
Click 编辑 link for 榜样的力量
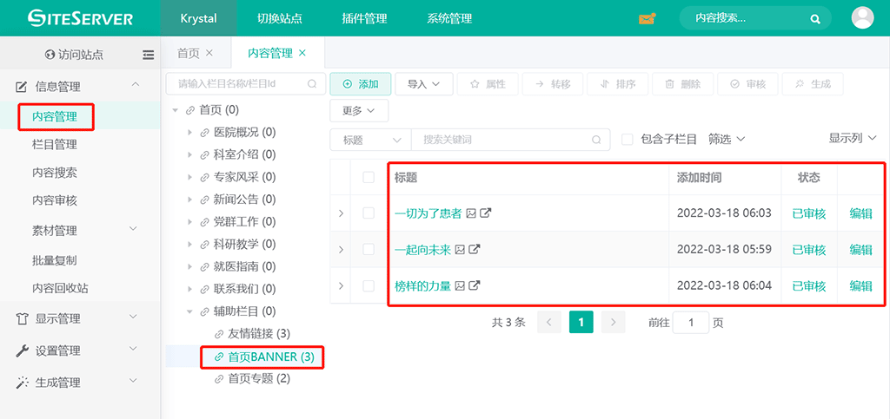860,286
